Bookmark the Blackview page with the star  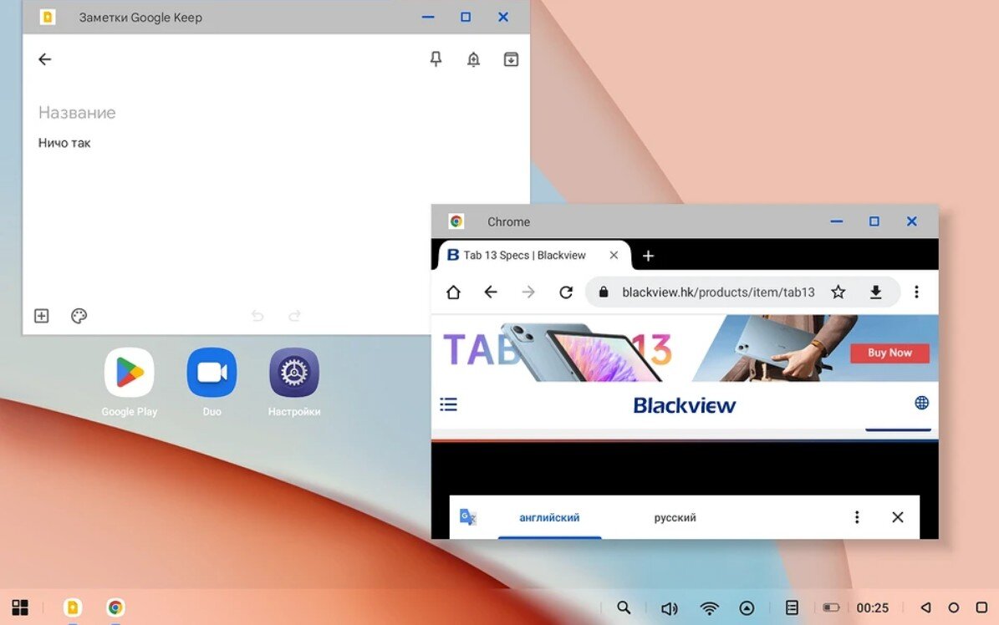838,292
